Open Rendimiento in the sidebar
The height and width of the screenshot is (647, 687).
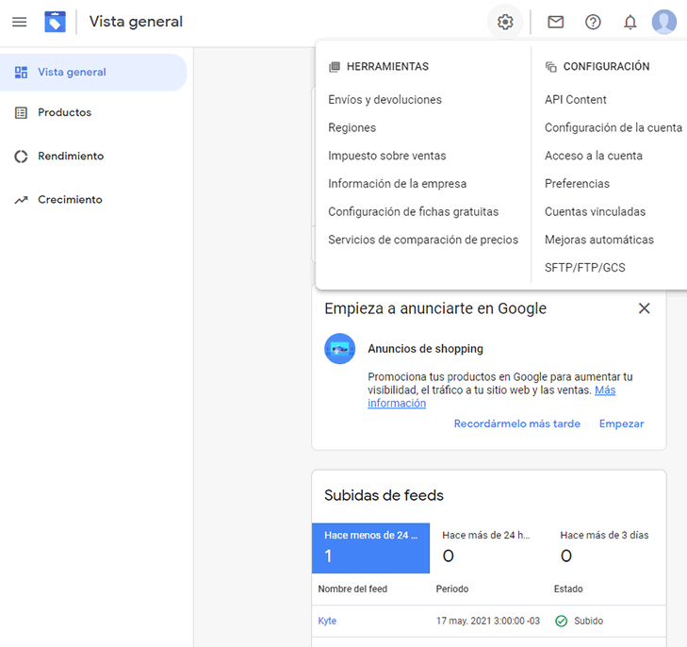(x=71, y=156)
